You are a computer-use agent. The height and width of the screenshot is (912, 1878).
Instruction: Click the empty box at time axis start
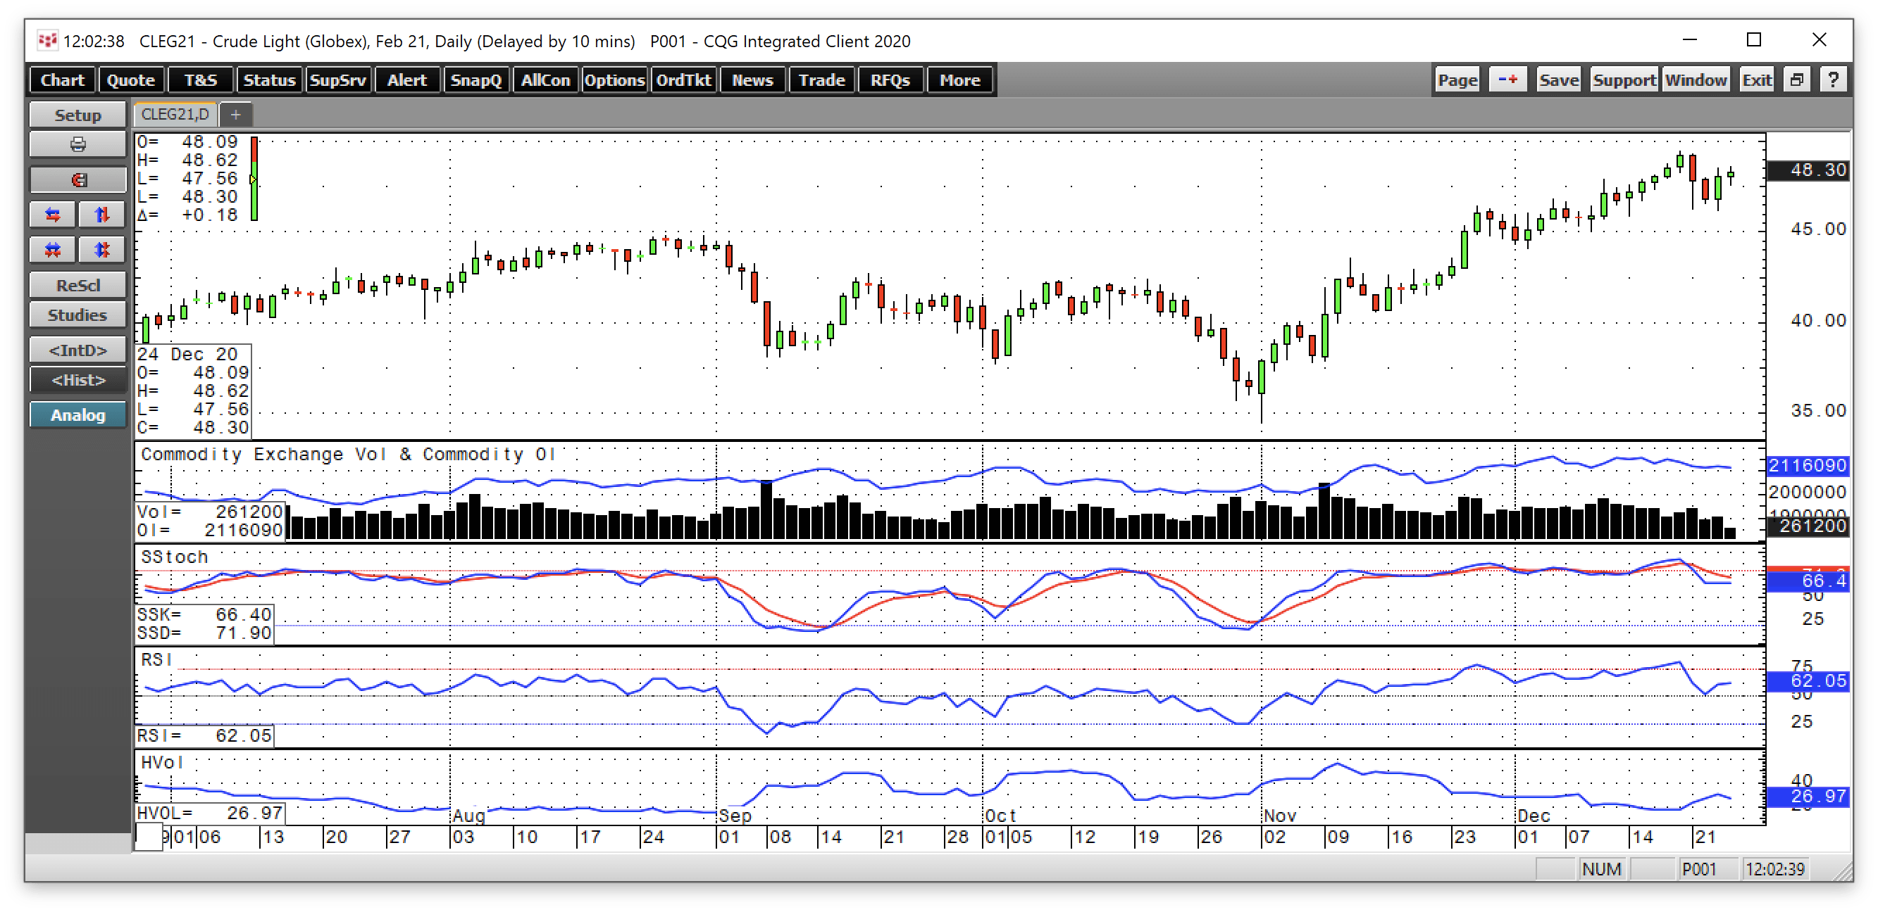coord(149,836)
